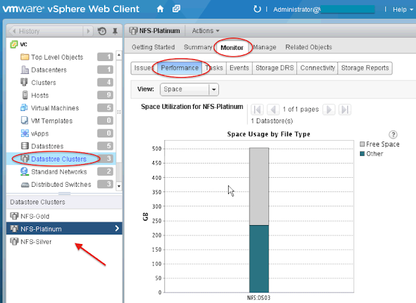Open the Tasks sub-tab
Screen dimensions: 416x303
point(214,68)
